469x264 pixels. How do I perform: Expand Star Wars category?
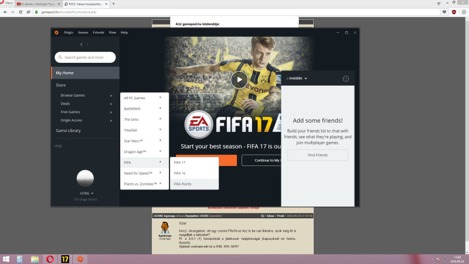[x=144, y=141]
